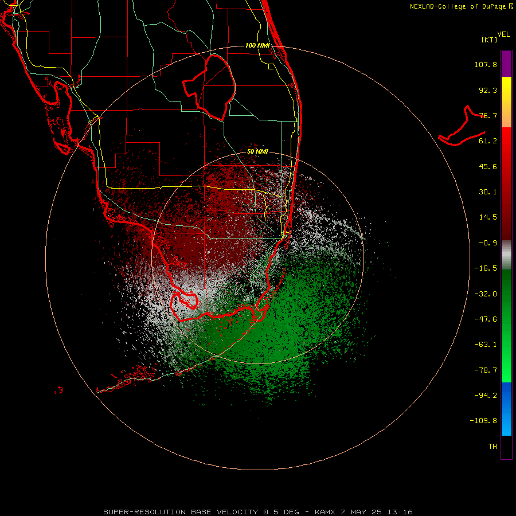Image resolution: width=516 pixels, height=516 pixels.
Task: Click the blue segment of the color bar
Action: pyautogui.click(x=506, y=409)
